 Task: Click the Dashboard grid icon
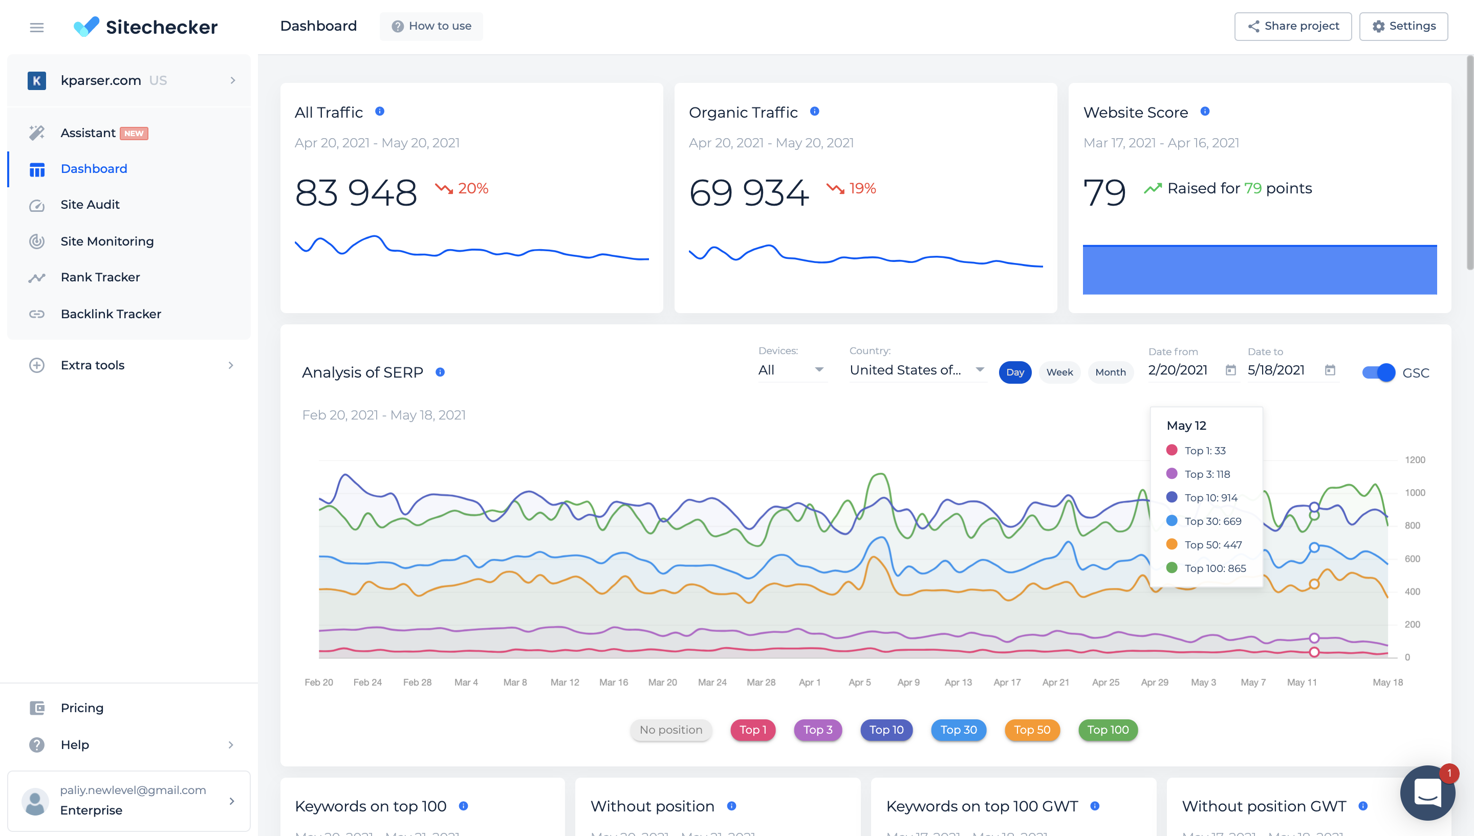37,169
